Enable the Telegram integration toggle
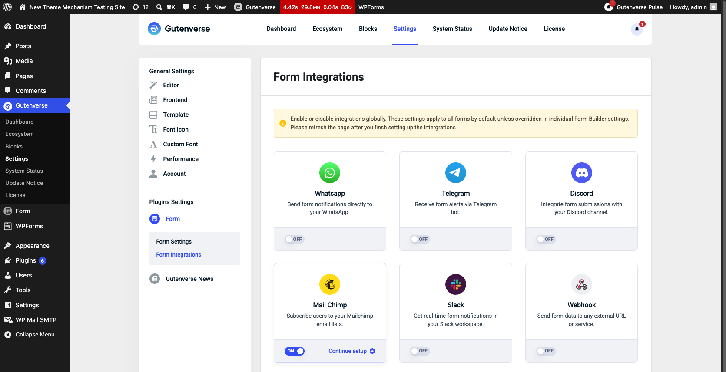 420,239
